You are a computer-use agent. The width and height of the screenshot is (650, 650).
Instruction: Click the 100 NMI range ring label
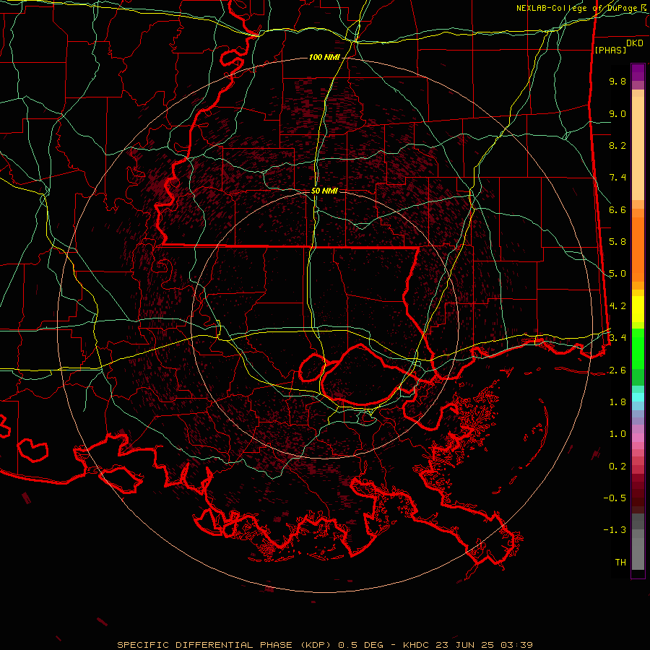(324, 57)
